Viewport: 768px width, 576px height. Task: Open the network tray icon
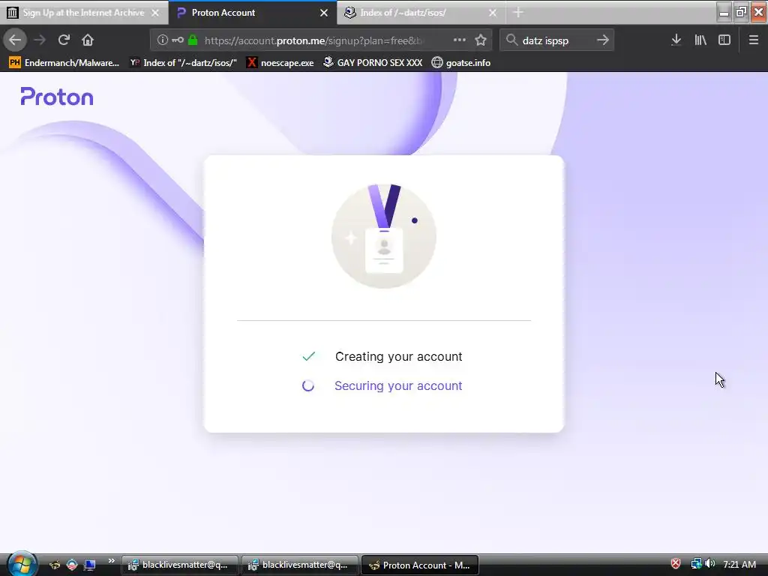point(696,564)
